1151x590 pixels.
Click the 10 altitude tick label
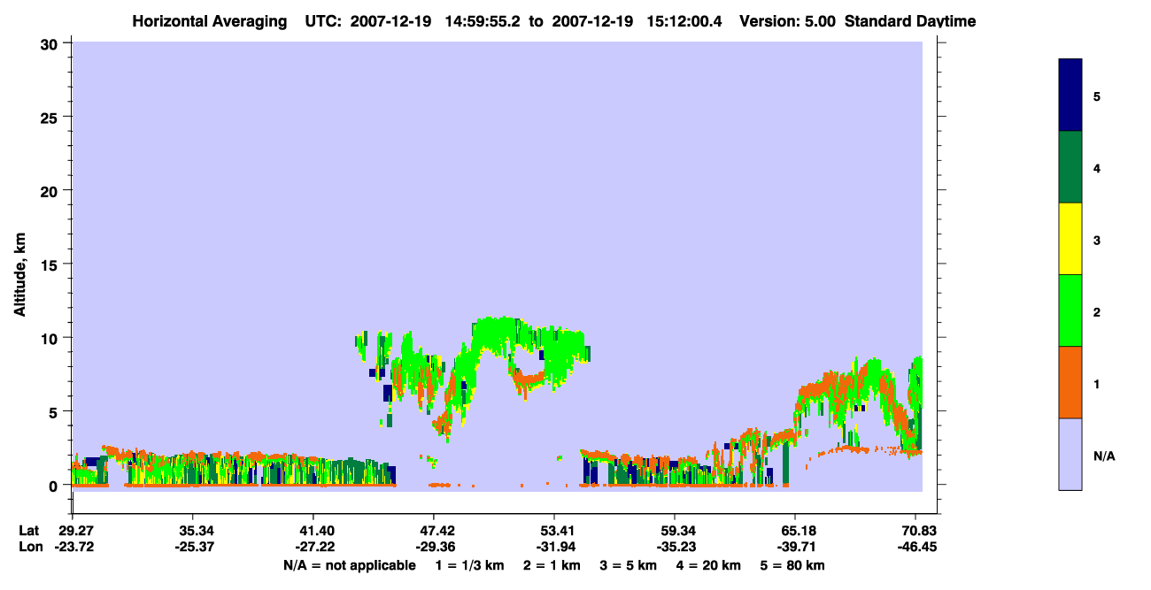tap(51, 338)
